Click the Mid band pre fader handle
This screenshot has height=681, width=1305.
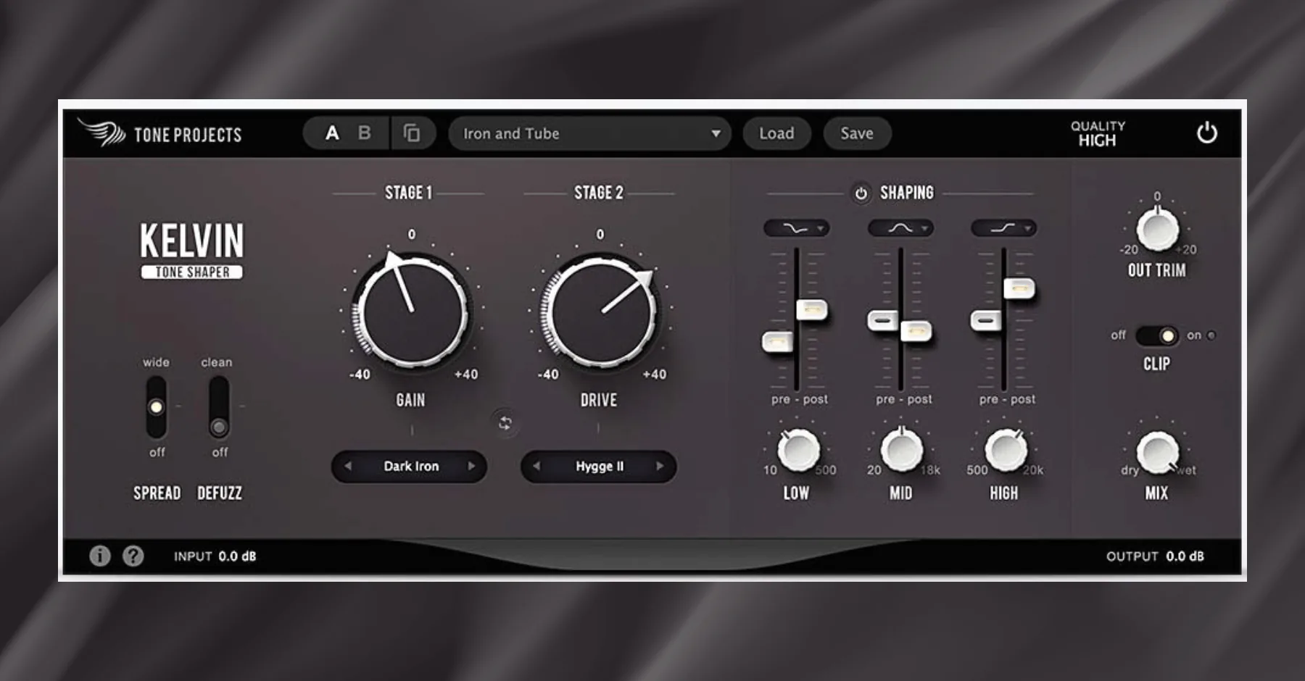tap(882, 320)
